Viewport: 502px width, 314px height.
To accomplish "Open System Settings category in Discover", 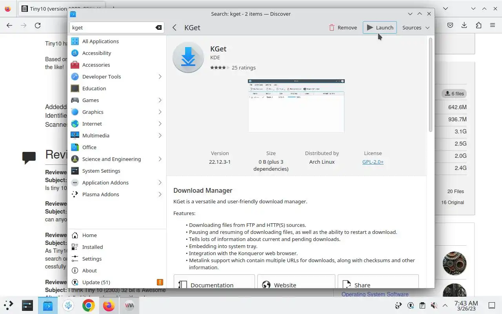I will (x=117, y=171).
